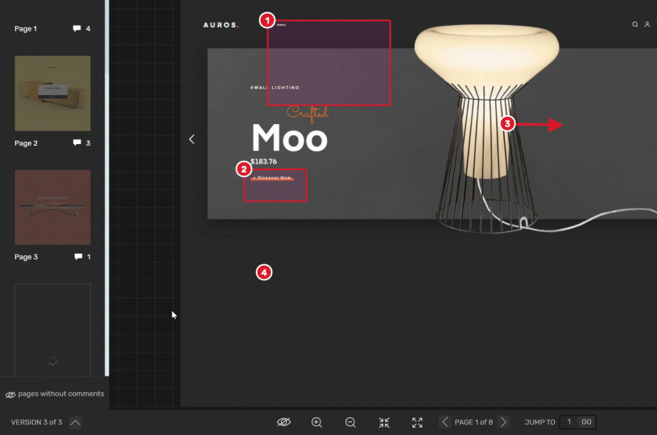Select annotation marker number 4

coord(263,272)
